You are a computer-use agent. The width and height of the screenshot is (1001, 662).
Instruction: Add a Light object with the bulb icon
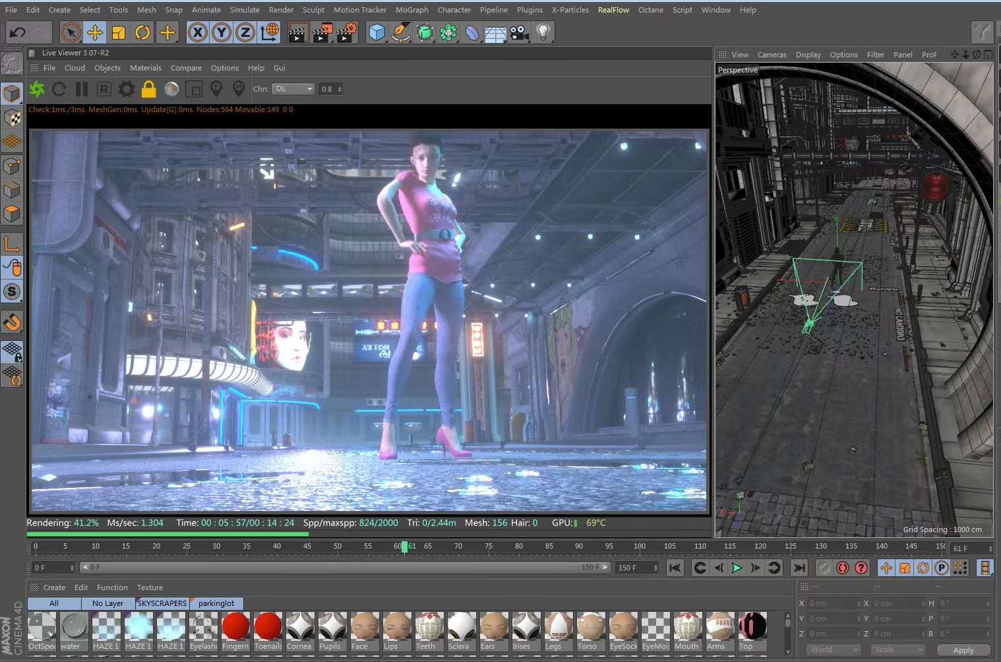[543, 32]
